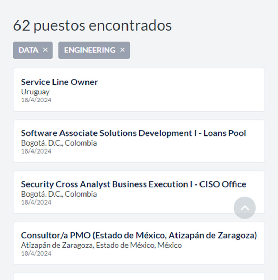Open the Service Line Owner job listing
The height and width of the screenshot is (280, 278).
tap(59, 82)
